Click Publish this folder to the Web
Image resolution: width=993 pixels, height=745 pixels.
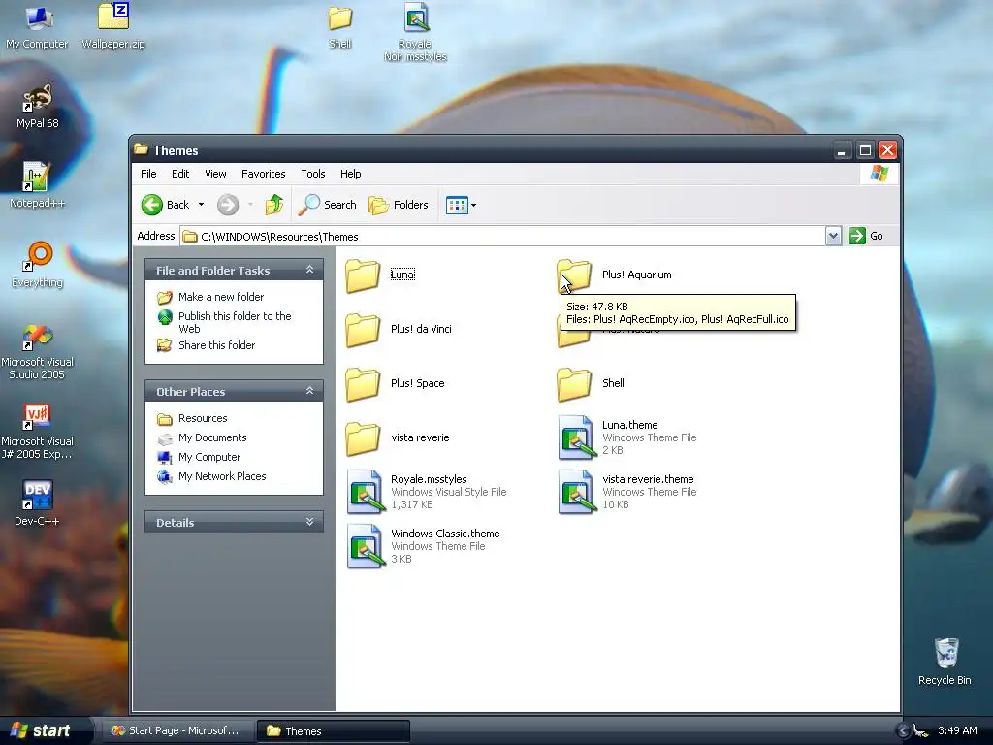point(235,322)
